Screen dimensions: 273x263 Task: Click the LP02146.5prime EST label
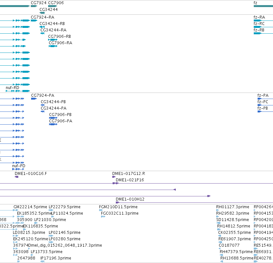tap(64, 233)
